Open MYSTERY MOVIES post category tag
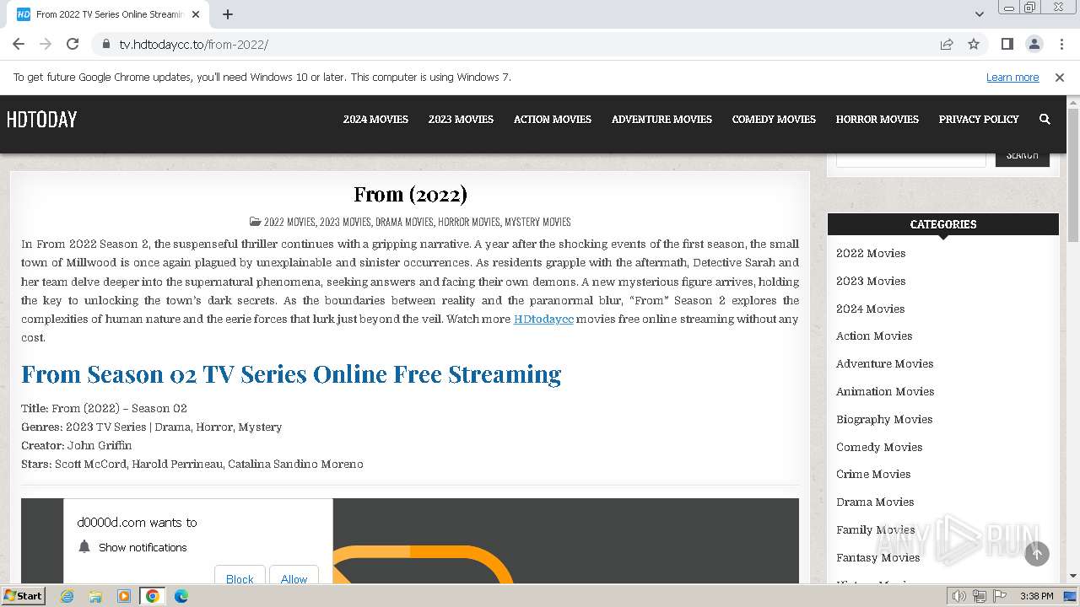This screenshot has height=607, width=1080. pyautogui.click(x=537, y=222)
